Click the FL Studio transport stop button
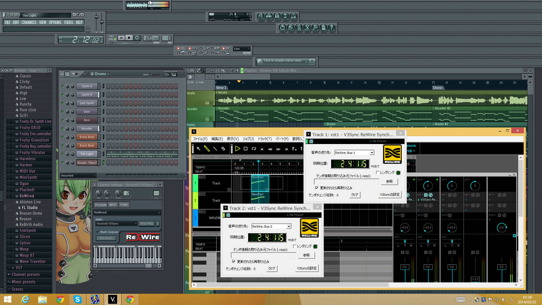 (x=129, y=38)
